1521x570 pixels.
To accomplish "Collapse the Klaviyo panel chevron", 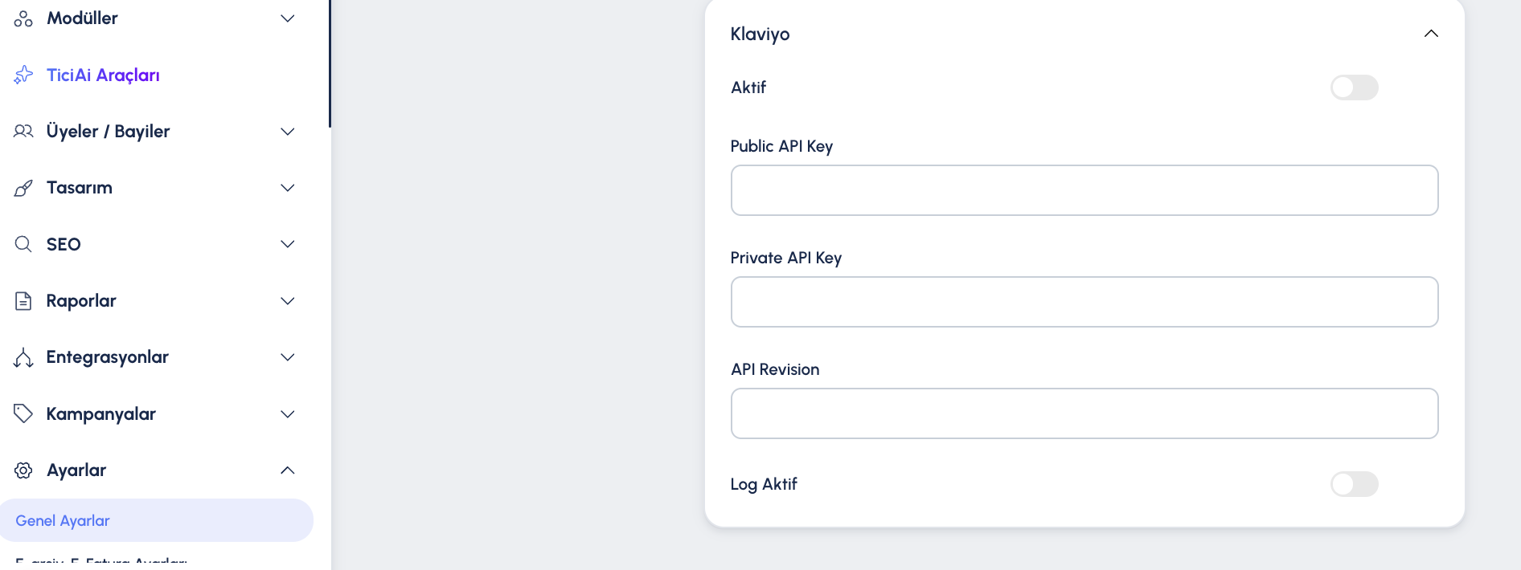I will pyautogui.click(x=1431, y=34).
